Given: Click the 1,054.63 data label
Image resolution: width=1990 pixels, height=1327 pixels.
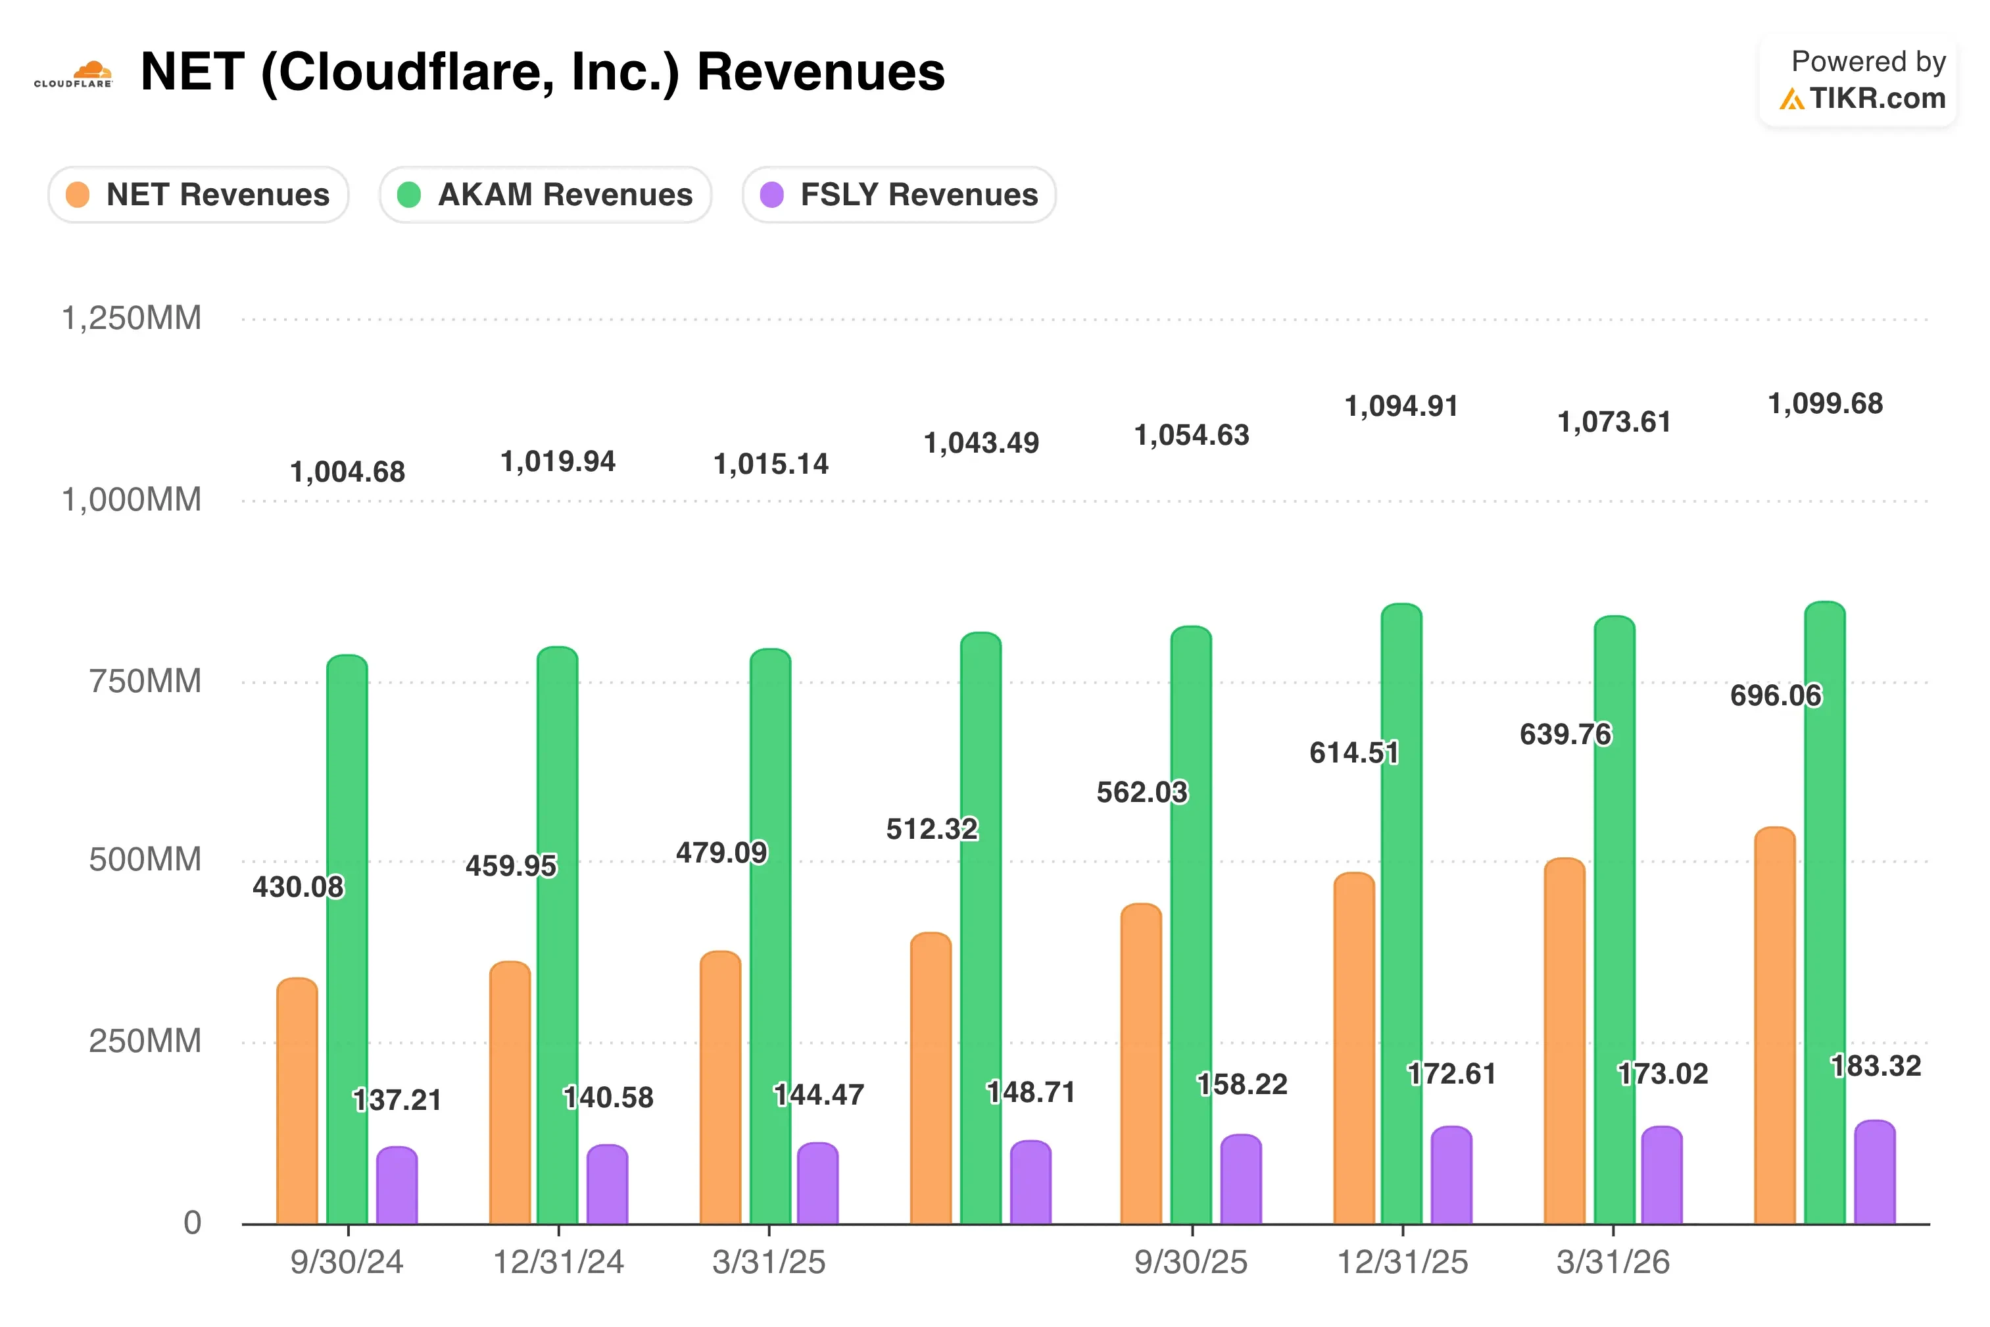Looking at the screenshot, I should (1192, 436).
